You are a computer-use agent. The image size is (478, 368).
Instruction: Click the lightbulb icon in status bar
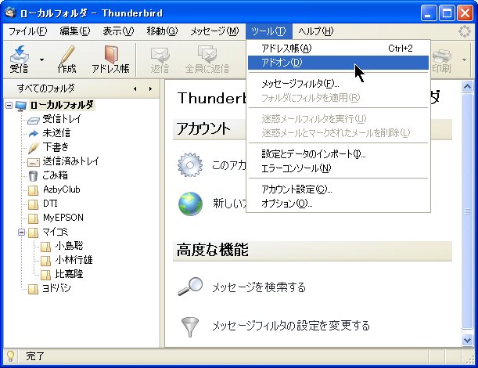click(10, 355)
